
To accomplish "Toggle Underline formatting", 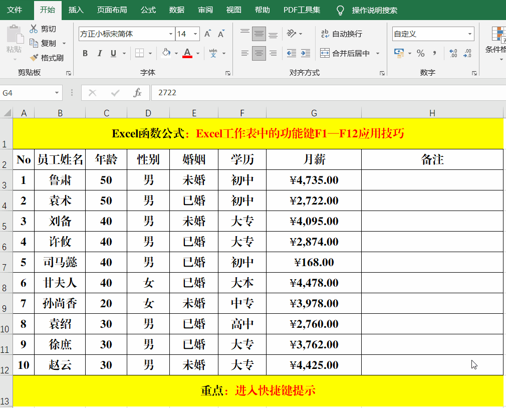I will [x=113, y=53].
